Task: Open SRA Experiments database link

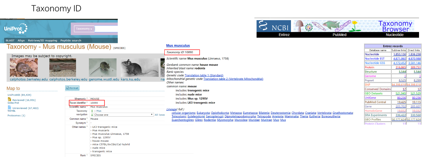Action: tap(376, 115)
